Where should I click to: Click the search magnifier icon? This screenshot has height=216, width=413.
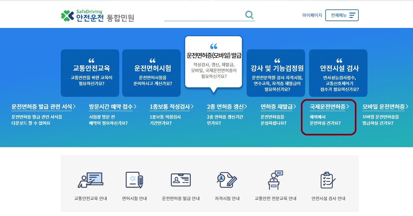point(249,15)
